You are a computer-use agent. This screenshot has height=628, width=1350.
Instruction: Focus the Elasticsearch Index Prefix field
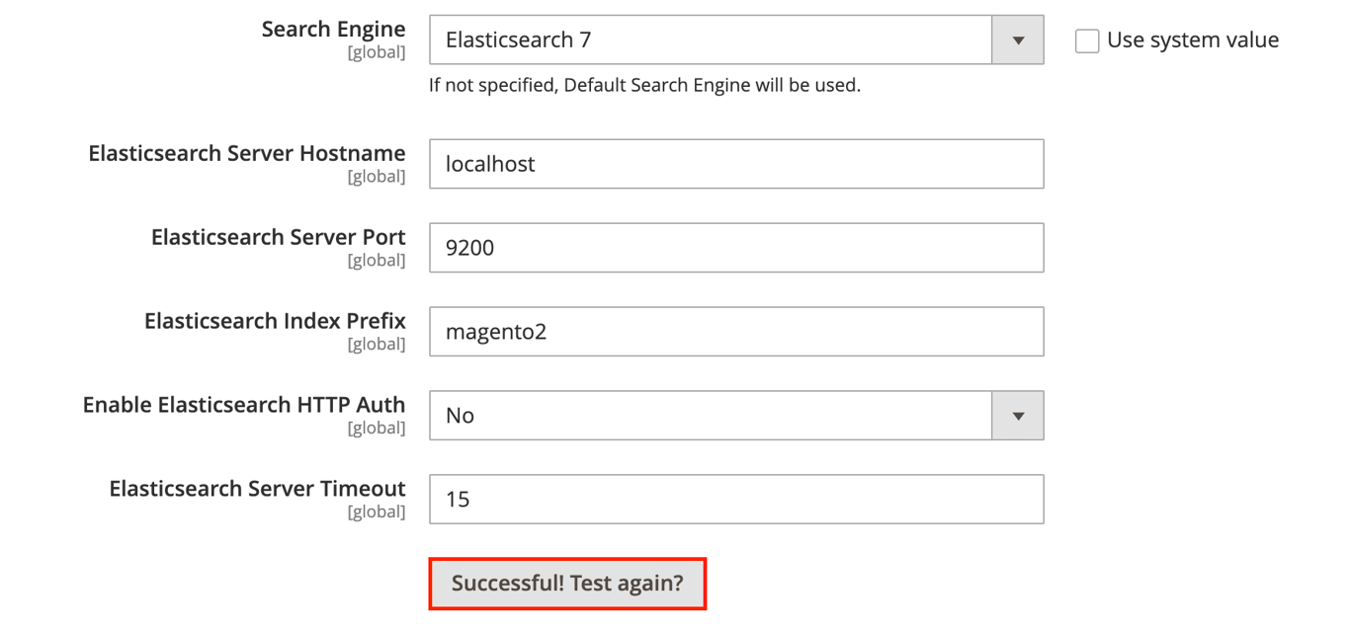(736, 332)
